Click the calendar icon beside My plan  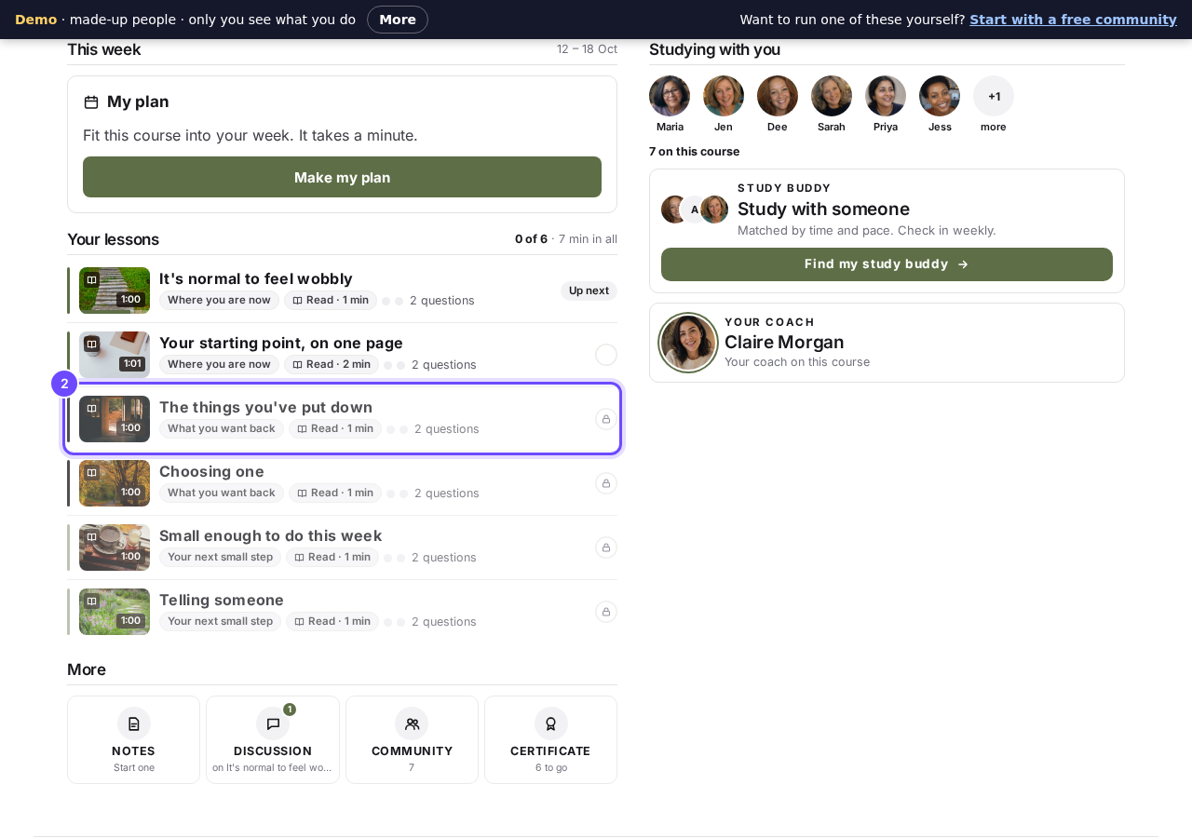click(x=91, y=102)
